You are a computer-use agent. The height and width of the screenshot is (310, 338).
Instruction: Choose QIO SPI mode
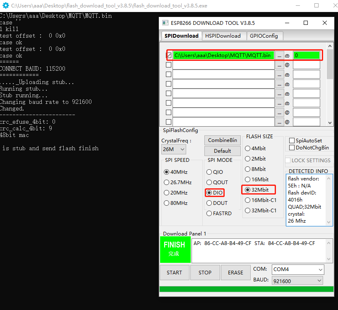pos(215,172)
